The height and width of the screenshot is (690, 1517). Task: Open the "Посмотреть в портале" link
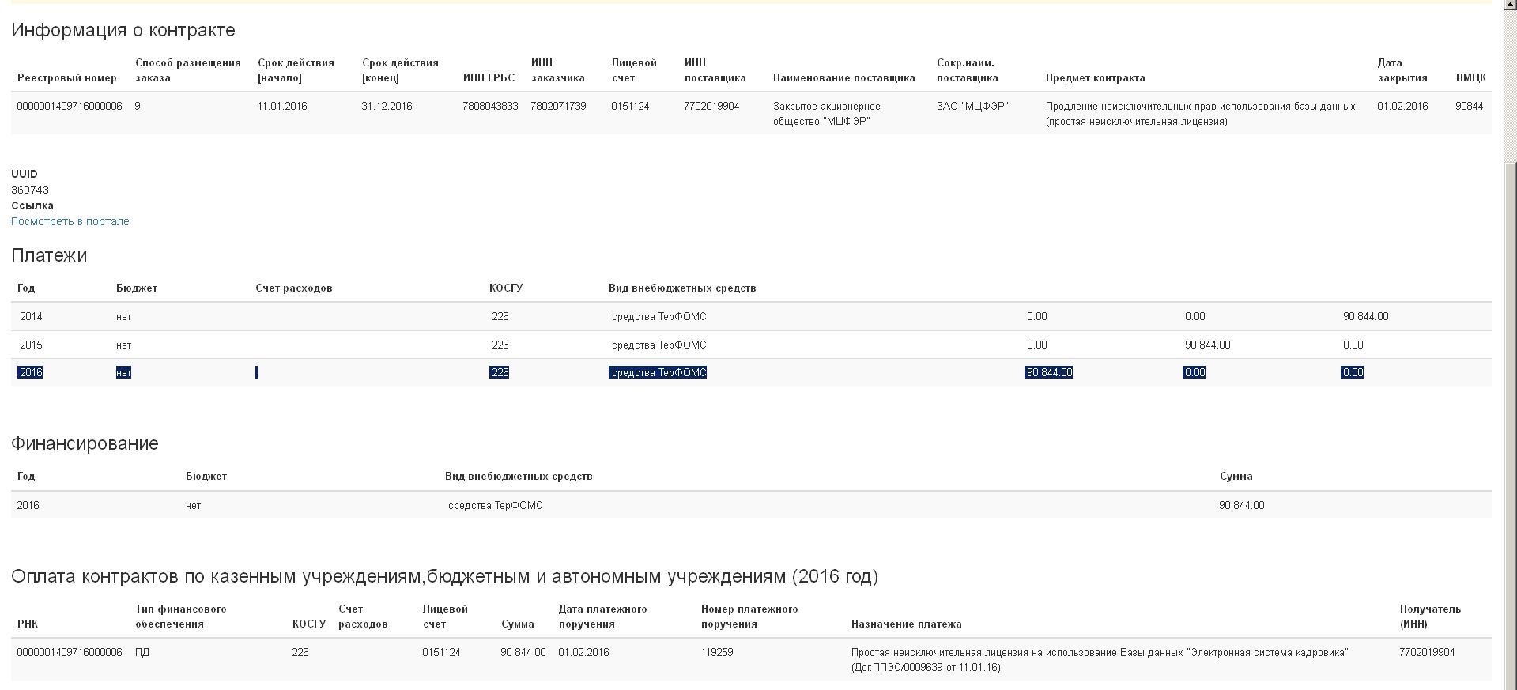point(70,222)
